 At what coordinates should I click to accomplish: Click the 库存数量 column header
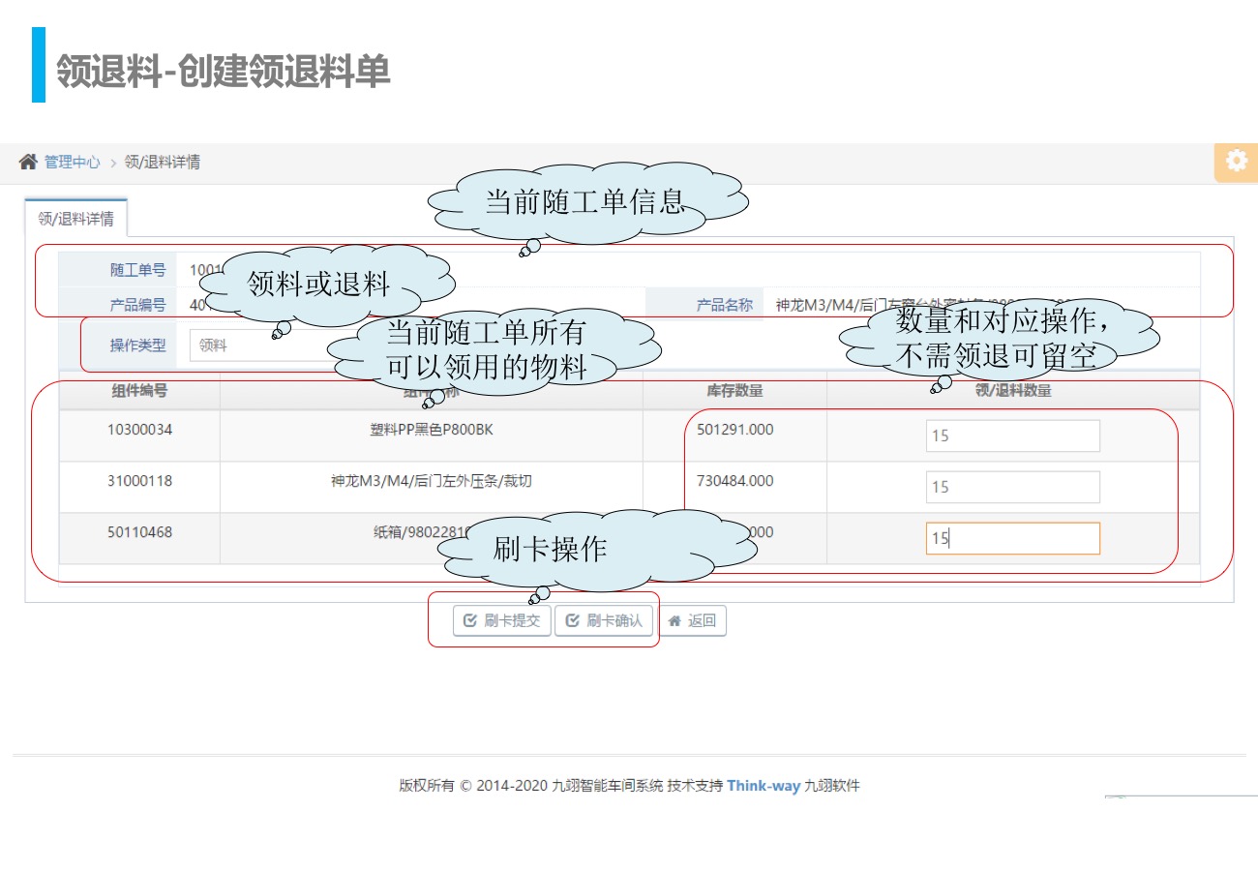(x=734, y=391)
